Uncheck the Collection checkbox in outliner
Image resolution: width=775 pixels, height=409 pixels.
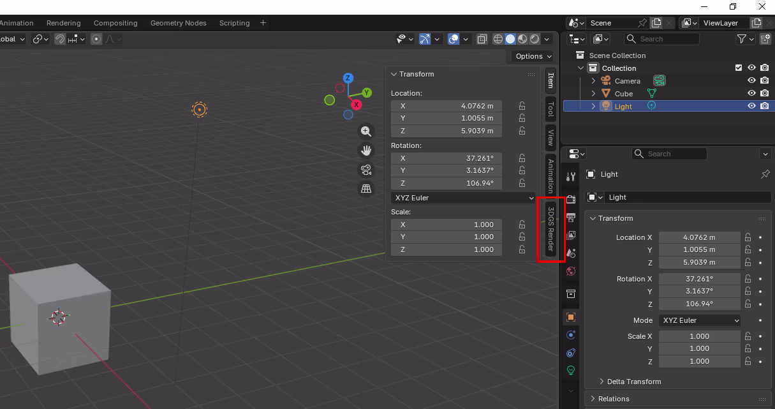coord(738,67)
